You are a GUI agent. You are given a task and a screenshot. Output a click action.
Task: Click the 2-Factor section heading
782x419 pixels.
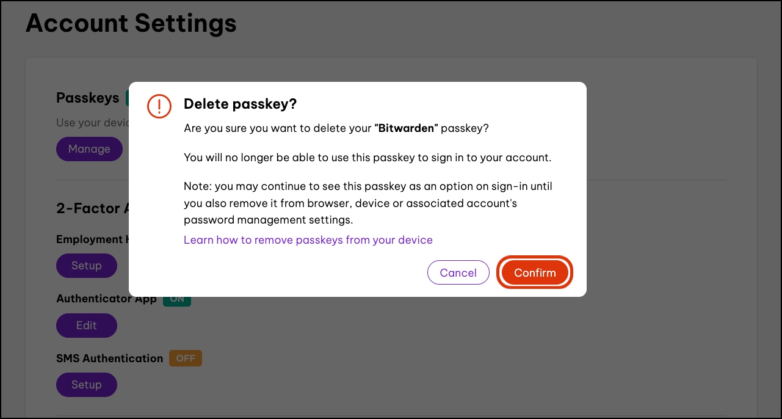[x=92, y=208]
